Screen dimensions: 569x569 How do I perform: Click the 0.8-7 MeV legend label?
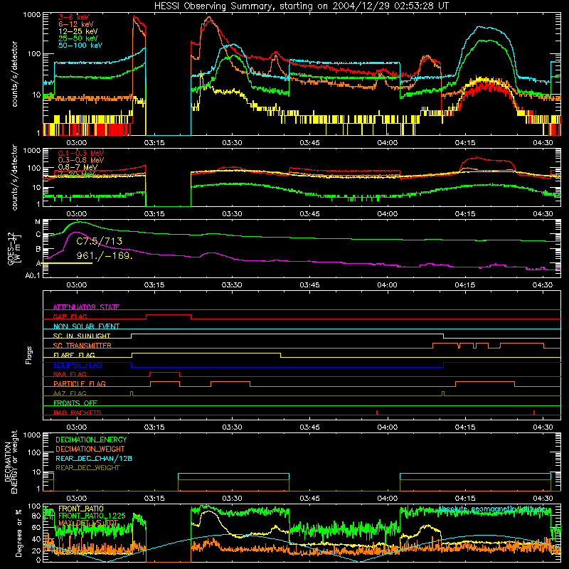78,167
